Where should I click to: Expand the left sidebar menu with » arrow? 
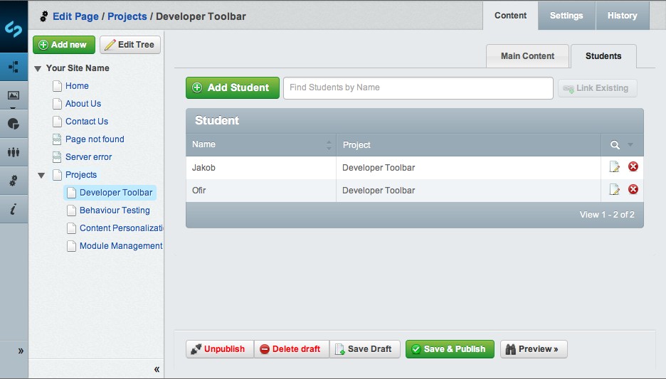21,351
